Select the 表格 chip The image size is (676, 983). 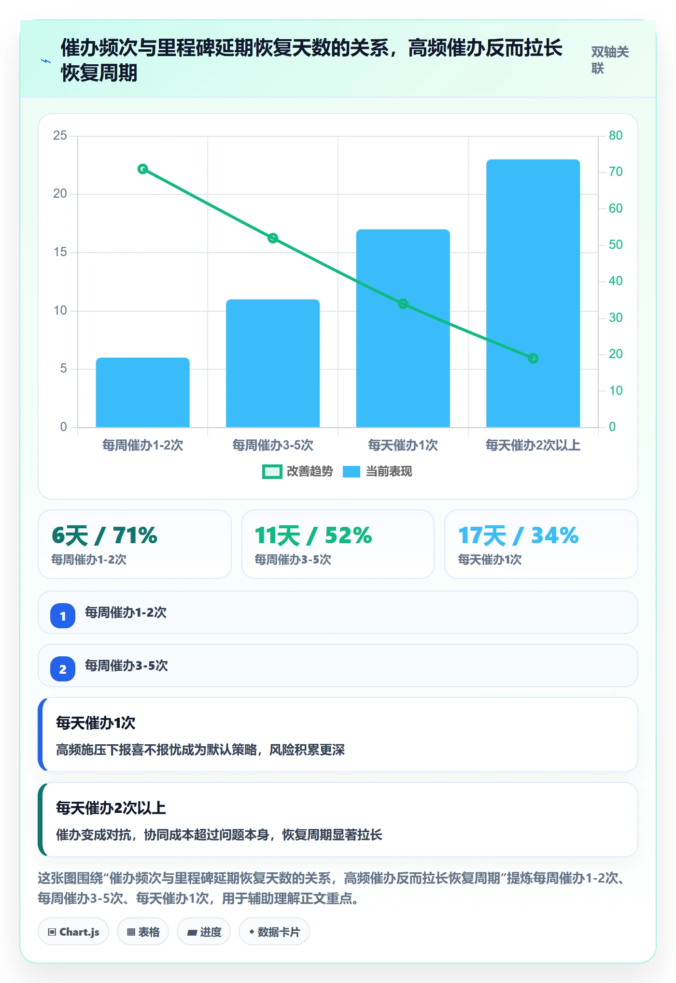point(143,931)
